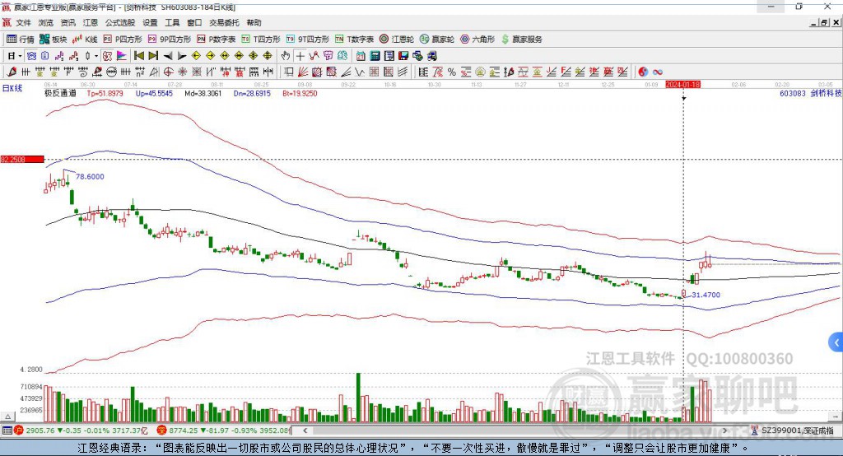The image size is (843, 456).
Task: Open the calendar icon in toolbar
Action: click(x=361, y=56)
